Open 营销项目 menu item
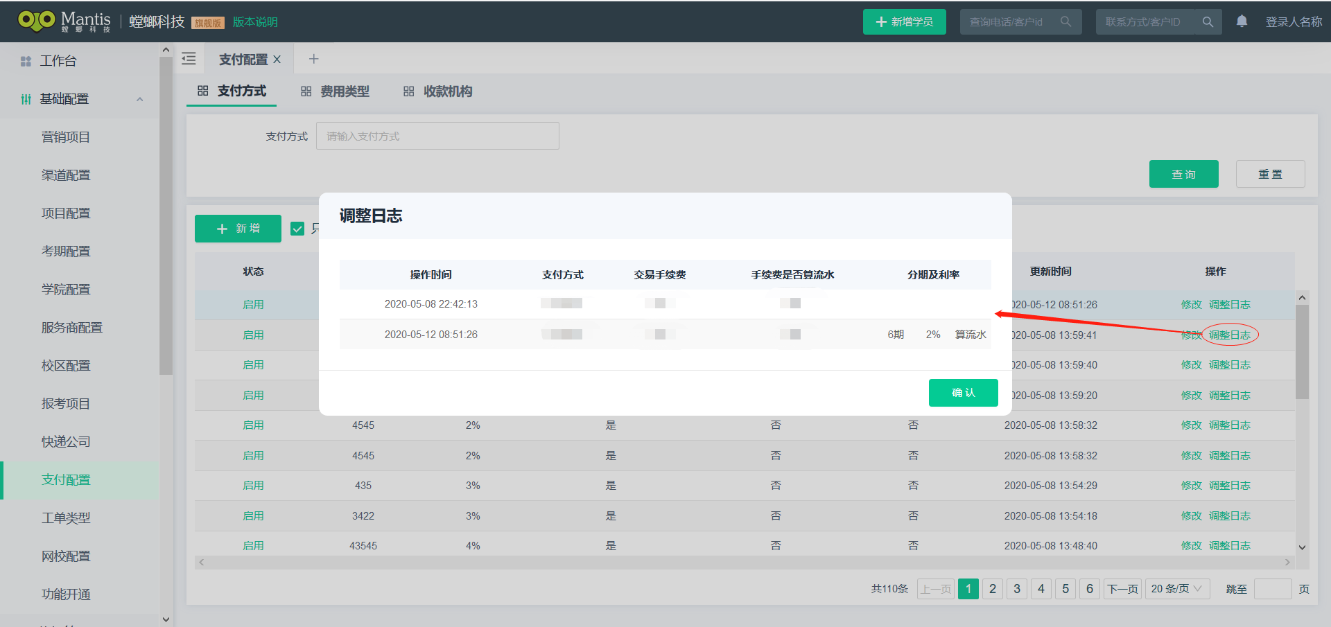This screenshot has width=1331, height=627. coord(66,137)
